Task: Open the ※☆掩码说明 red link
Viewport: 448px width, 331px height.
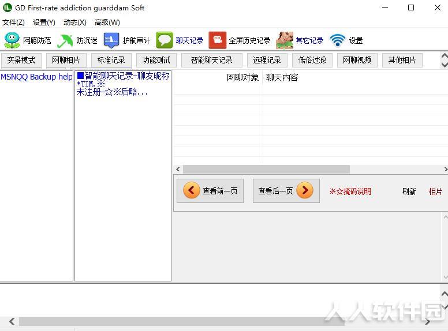Action: pyautogui.click(x=350, y=191)
